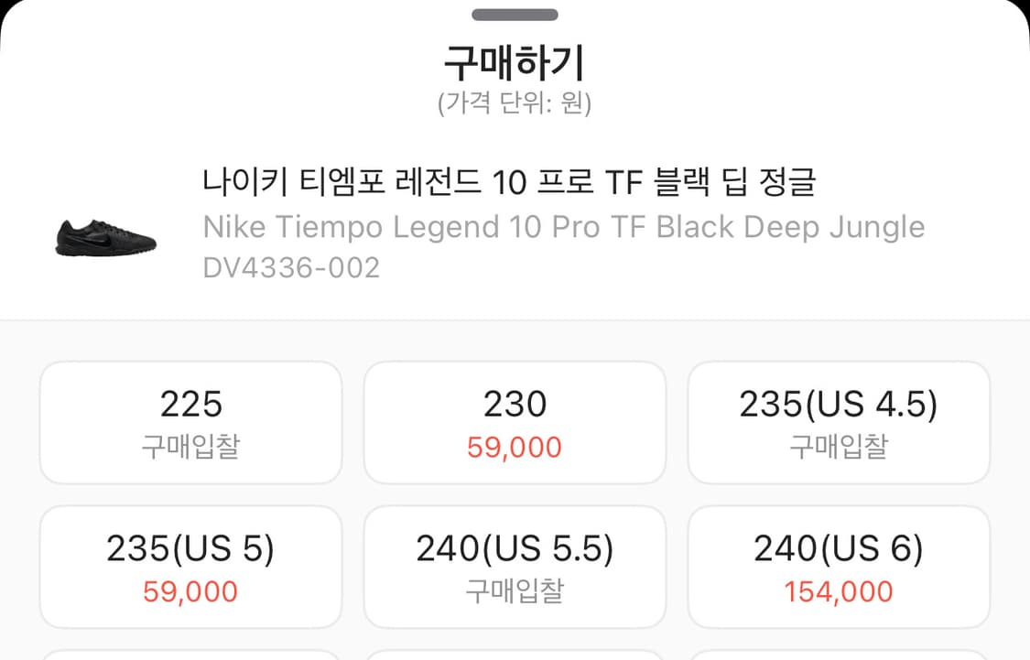The height and width of the screenshot is (660, 1030).
Task: Click 59,000 price under size 230
Action: coord(515,447)
